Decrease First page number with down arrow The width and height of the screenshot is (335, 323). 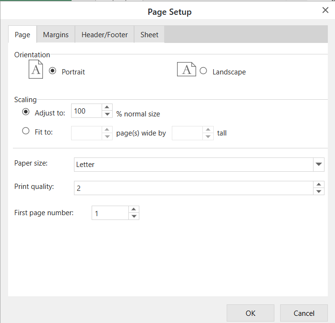(x=134, y=217)
